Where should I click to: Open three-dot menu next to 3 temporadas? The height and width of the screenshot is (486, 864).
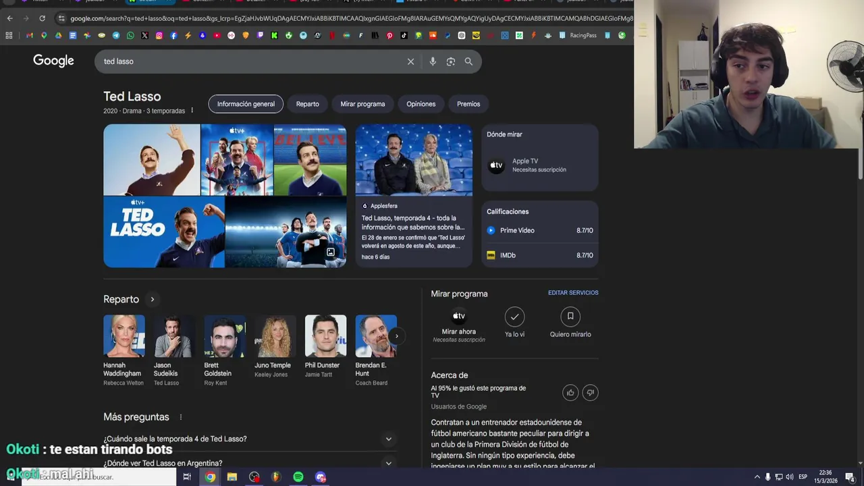coord(192,111)
